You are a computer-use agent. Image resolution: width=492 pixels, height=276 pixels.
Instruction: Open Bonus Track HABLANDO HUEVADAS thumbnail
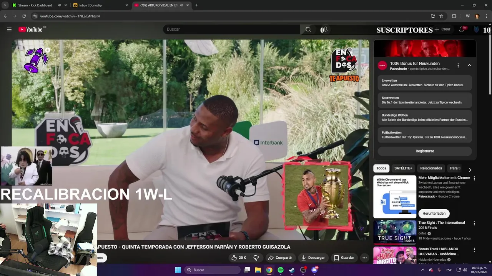pos(395,255)
